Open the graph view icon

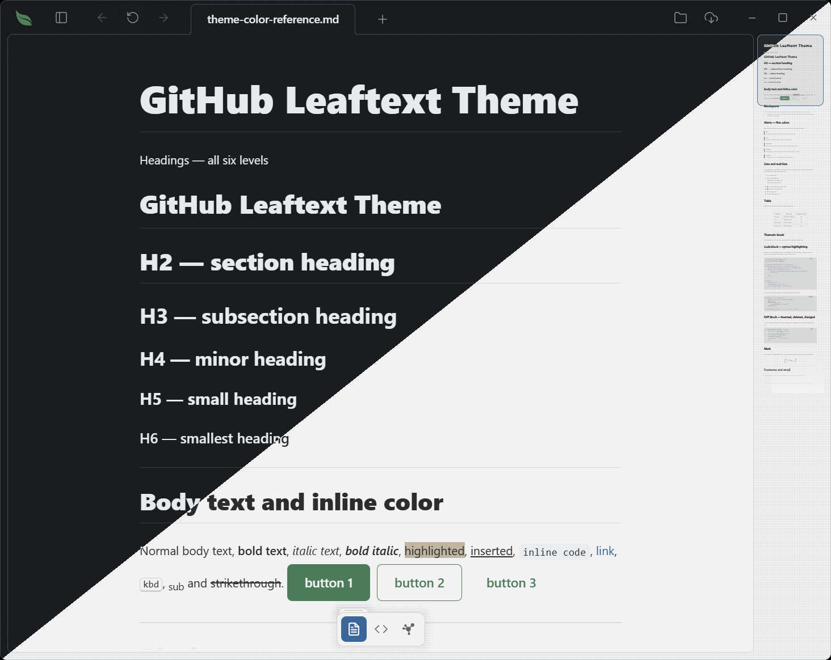click(409, 629)
